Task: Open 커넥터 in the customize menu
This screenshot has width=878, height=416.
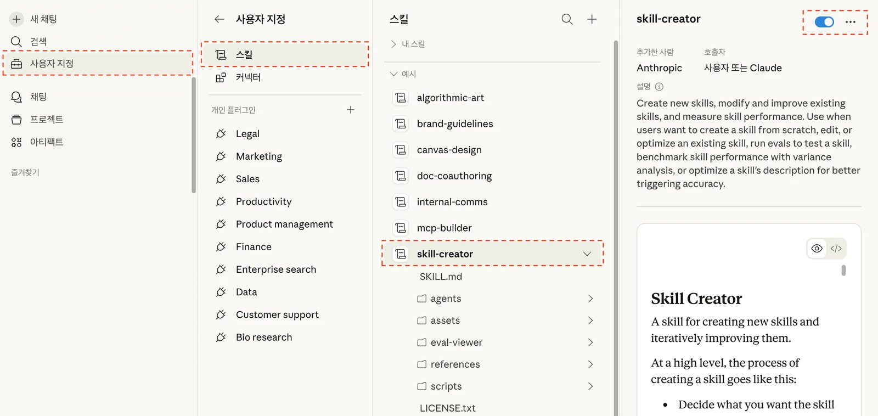Action: pyautogui.click(x=248, y=77)
